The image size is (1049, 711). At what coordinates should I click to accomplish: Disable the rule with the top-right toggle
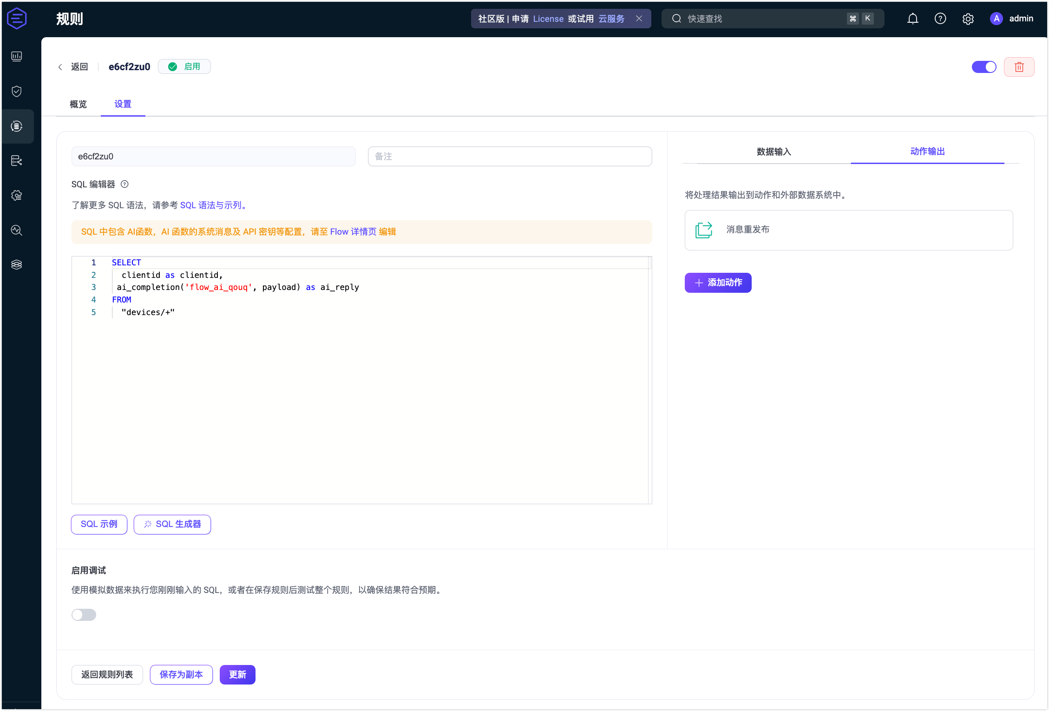coord(983,66)
